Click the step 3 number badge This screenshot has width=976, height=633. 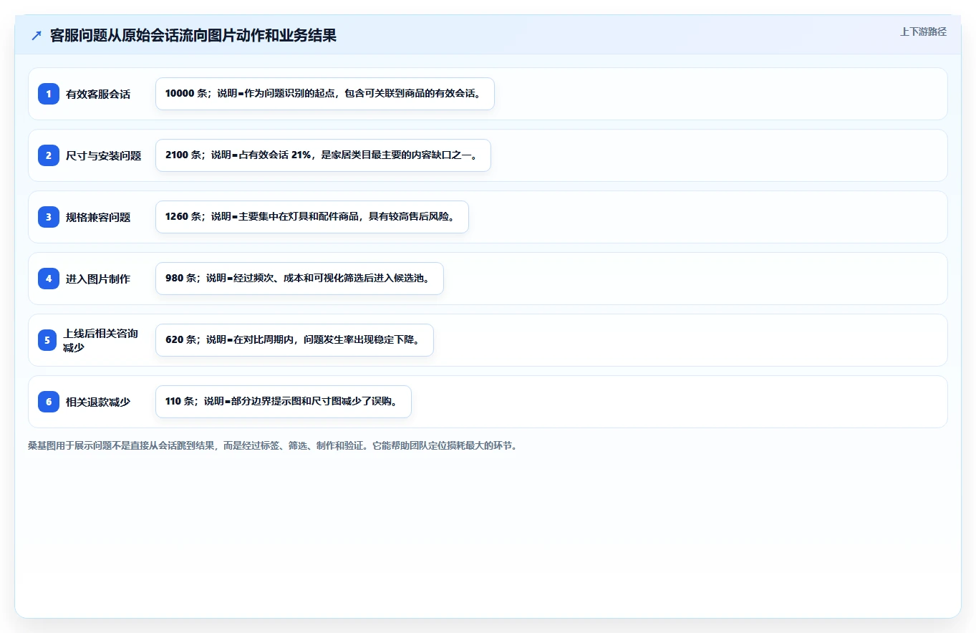[x=49, y=217]
